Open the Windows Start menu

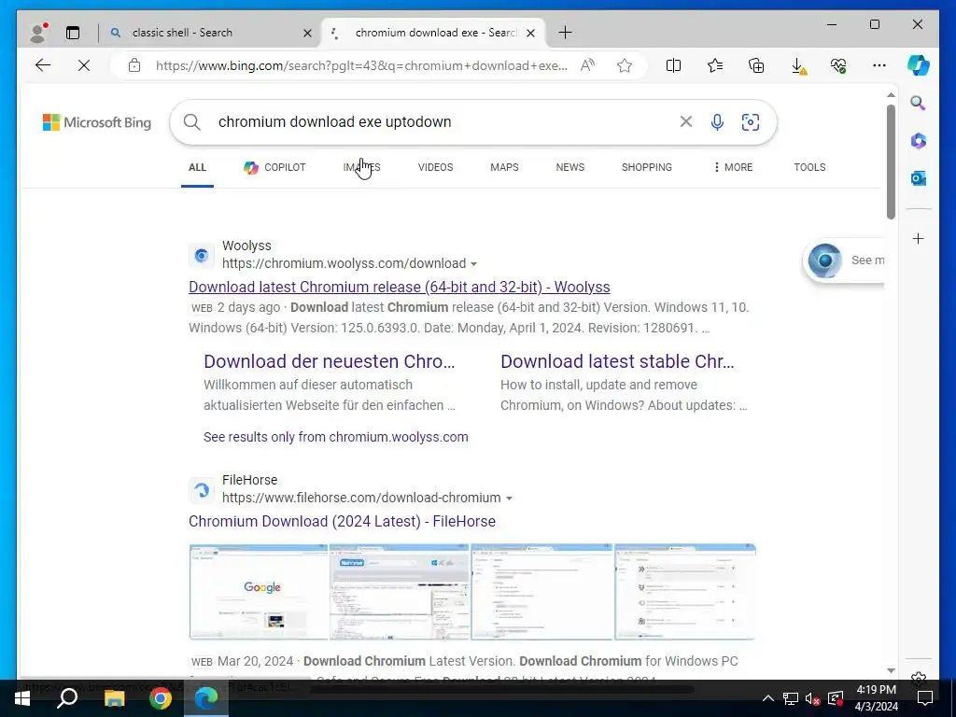22,698
